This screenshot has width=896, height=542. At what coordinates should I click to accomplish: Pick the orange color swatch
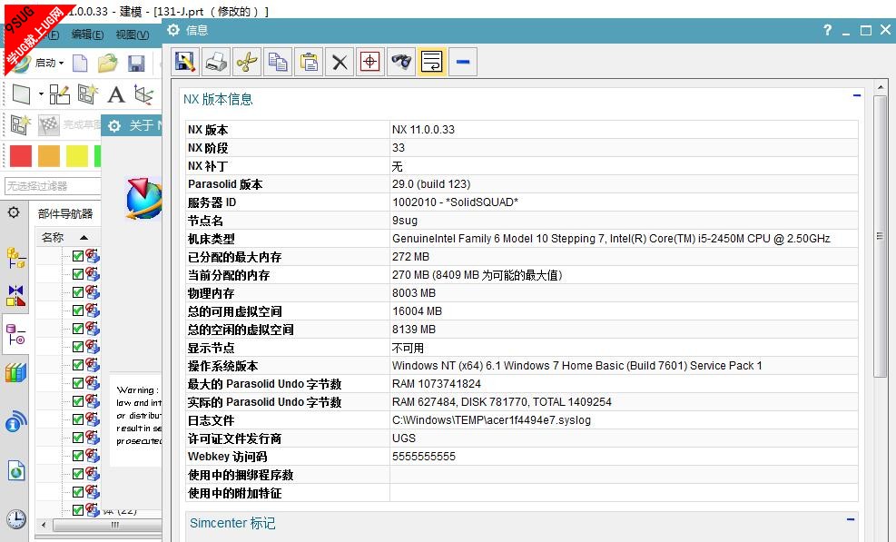point(49,156)
